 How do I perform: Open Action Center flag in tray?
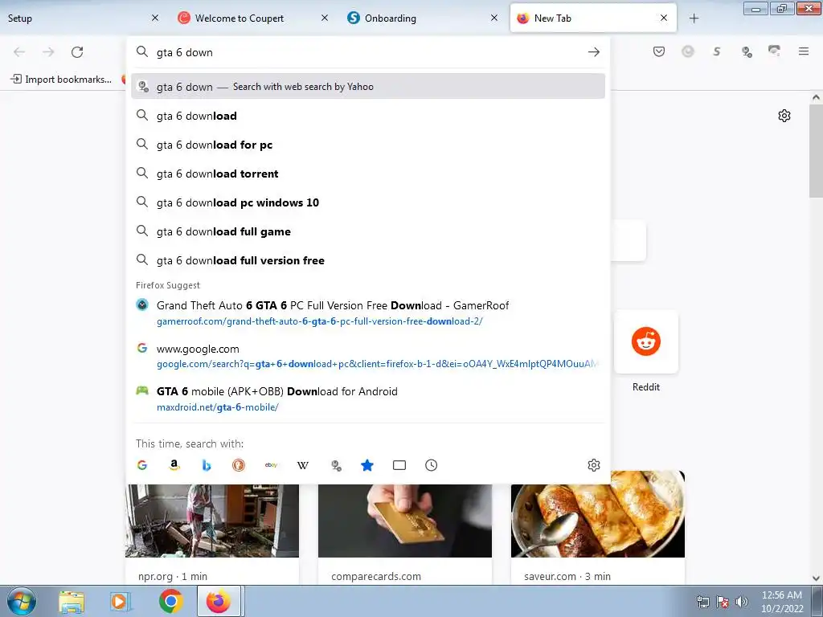pyautogui.click(x=723, y=601)
